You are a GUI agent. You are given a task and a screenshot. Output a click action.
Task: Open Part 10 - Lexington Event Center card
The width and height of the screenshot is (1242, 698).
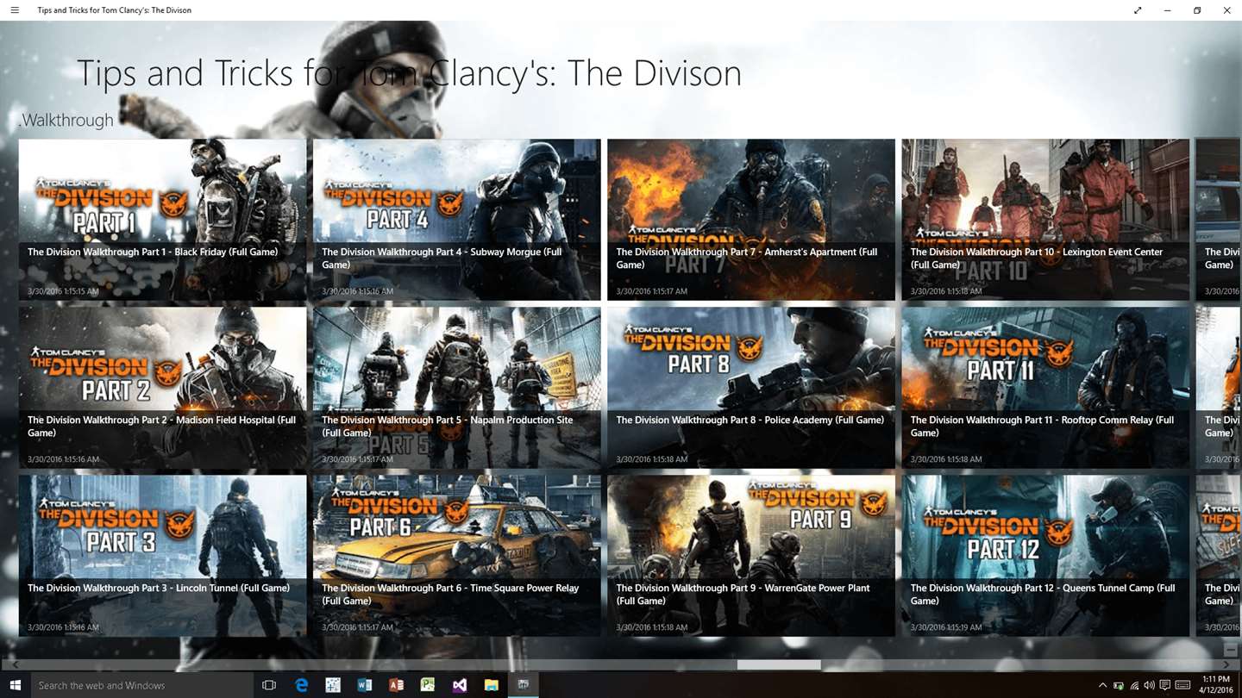point(1045,220)
